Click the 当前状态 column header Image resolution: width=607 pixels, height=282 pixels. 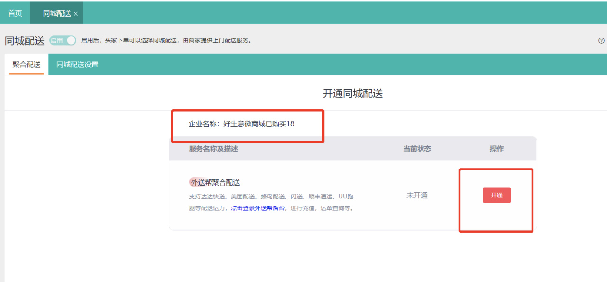pyautogui.click(x=417, y=149)
